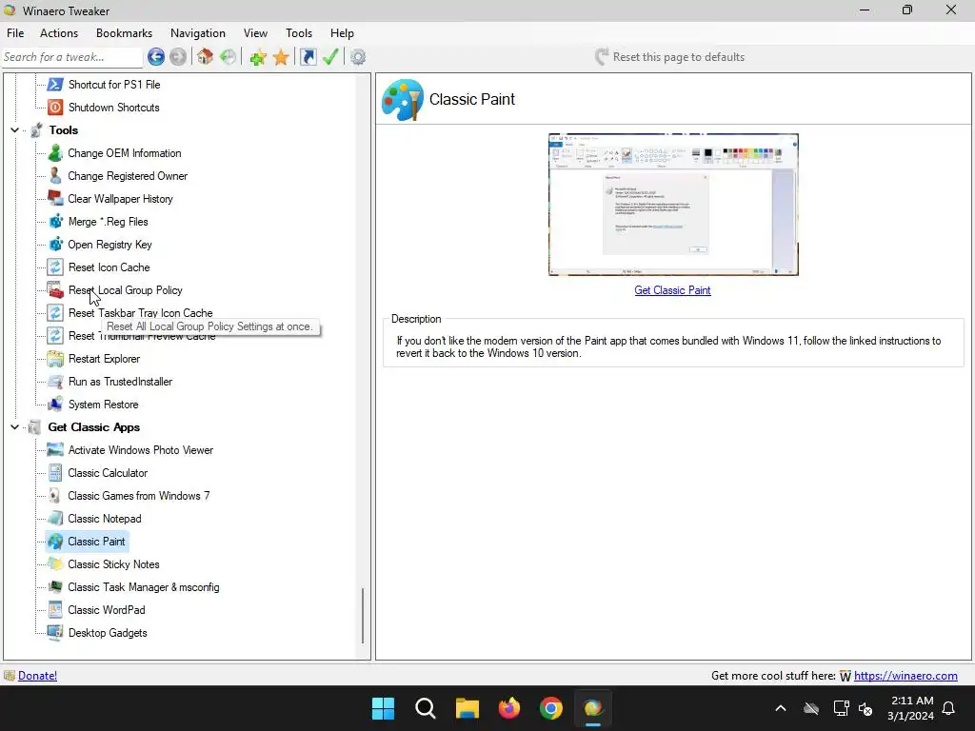Click the Open Registry Key icon
This screenshot has height=731, width=975.
click(x=55, y=245)
